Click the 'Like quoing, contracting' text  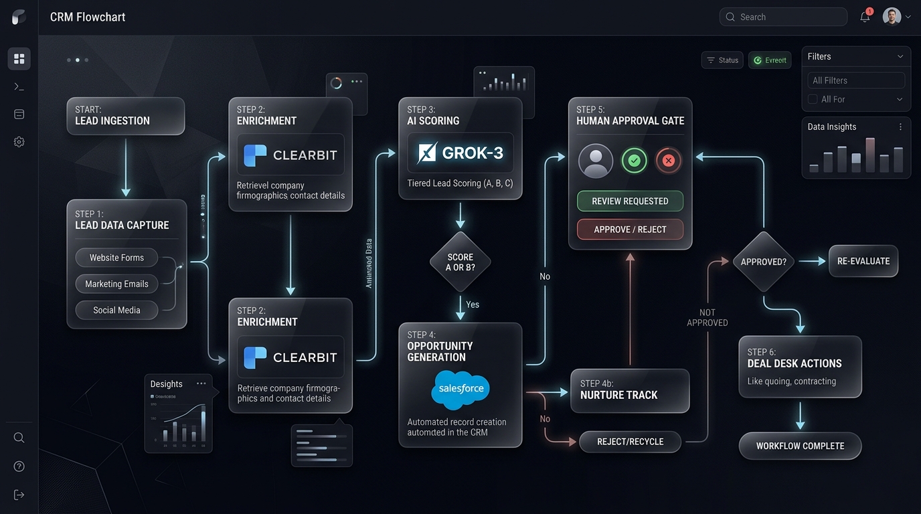[x=792, y=381]
